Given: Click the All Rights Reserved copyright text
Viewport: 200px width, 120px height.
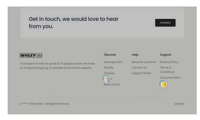Looking at the screenshot, I should pos(44,104).
